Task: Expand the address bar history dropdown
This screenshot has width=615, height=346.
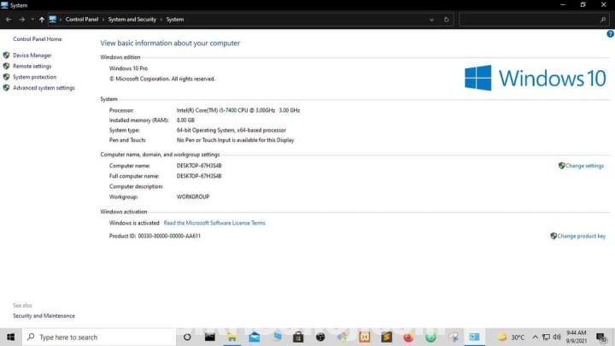Action: [431, 20]
